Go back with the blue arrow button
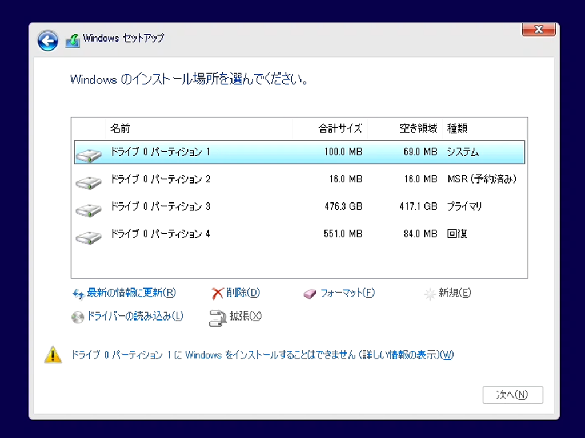 point(47,40)
